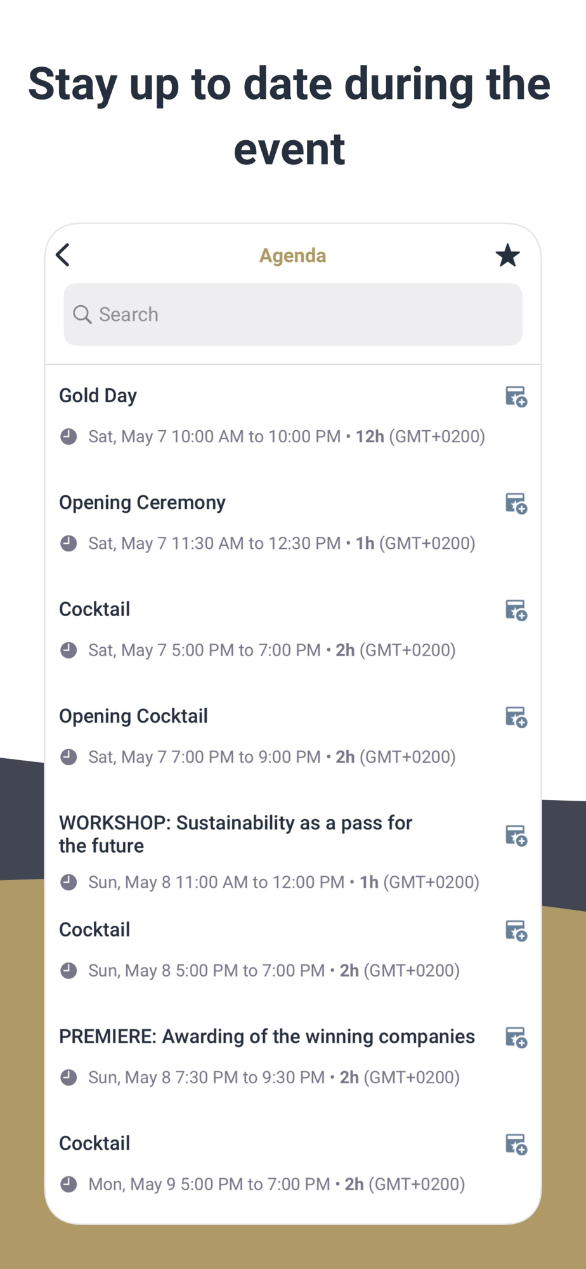This screenshot has height=1269, width=586.
Task: Open the Gold Day session
Action: [x=98, y=395]
